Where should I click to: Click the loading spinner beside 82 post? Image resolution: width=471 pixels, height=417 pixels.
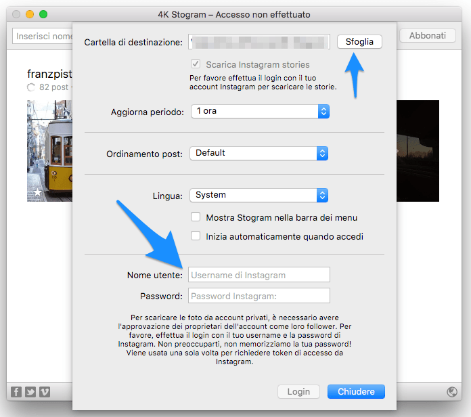31,87
